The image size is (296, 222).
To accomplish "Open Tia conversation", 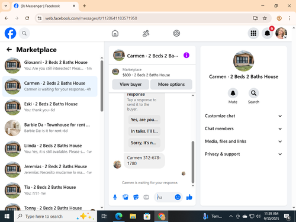I will (50, 190).
